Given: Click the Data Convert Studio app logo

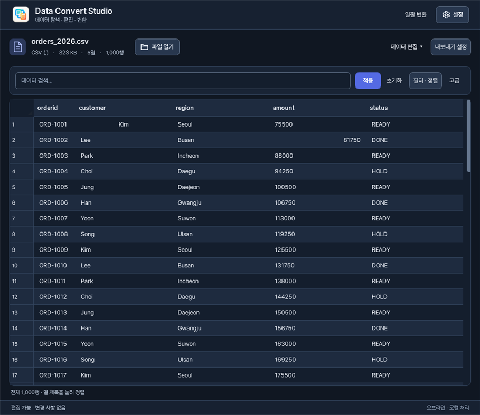Looking at the screenshot, I should 21,14.
